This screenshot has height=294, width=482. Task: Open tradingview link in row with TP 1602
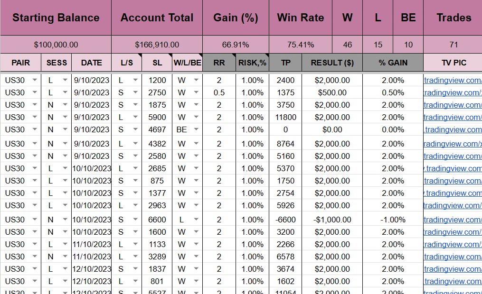pyautogui.click(x=453, y=281)
